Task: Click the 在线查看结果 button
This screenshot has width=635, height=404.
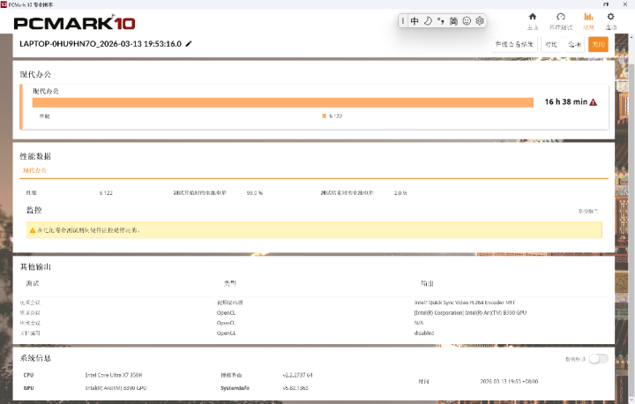Action: [514, 44]
